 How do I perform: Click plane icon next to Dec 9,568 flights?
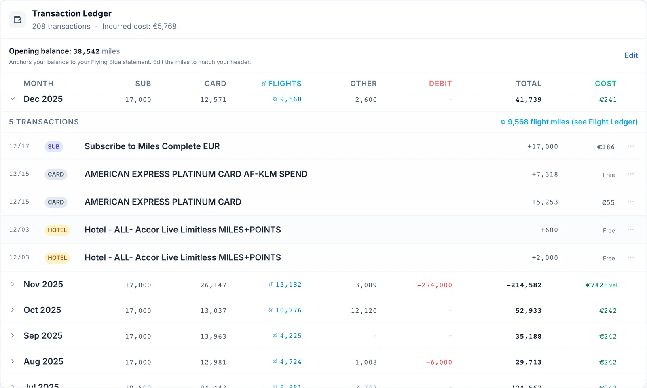[x=275, y=99]
